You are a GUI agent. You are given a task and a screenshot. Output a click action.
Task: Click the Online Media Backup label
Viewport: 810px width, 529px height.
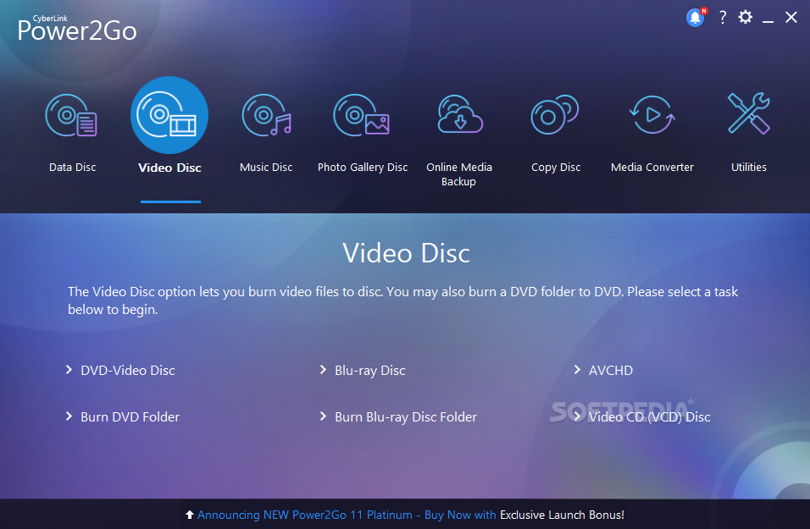point(458,174)
